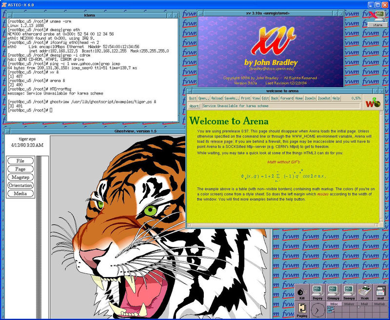This screenshot has width=390, height=320.
Task: Switch to the Maker desk tab
Action: pos(349,304)
